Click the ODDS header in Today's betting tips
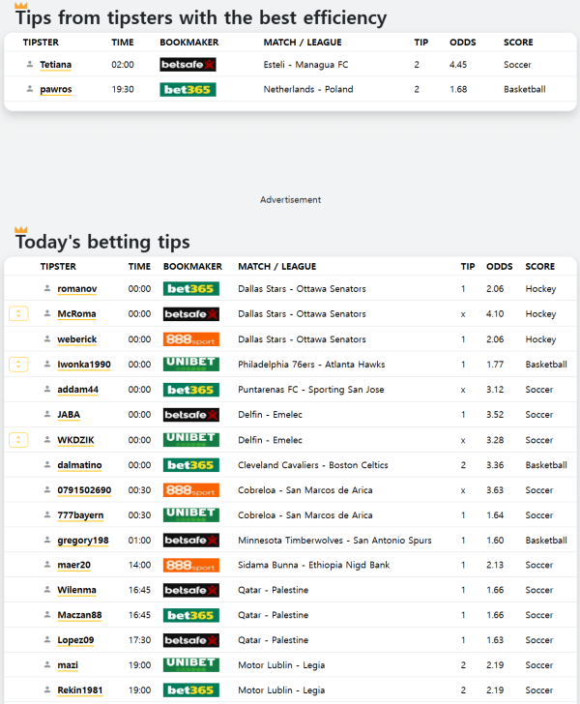This screenshot has width=580, height=704. point(499,266)
